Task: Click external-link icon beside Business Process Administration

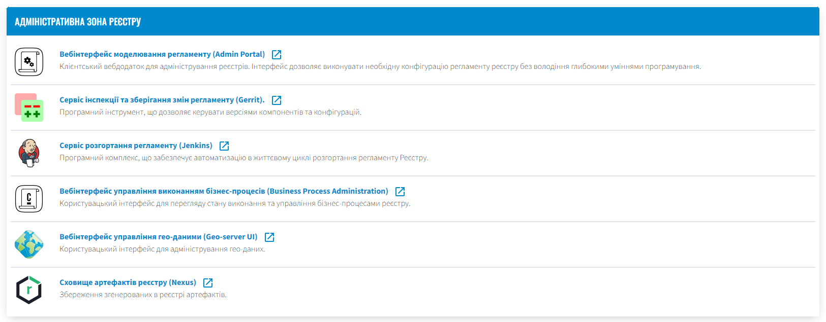Action: click(x=400, y=192)
